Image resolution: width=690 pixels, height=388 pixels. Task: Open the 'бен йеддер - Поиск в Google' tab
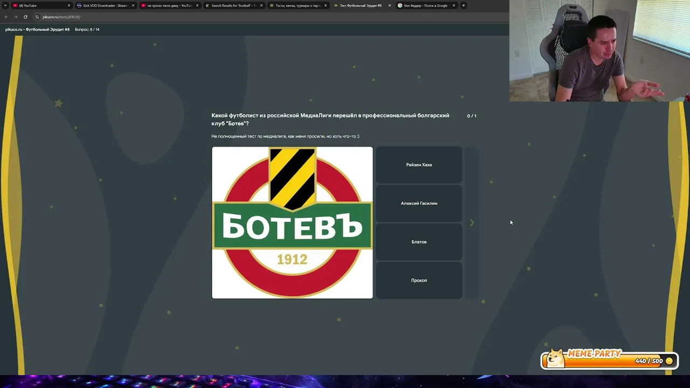(426, 5)
